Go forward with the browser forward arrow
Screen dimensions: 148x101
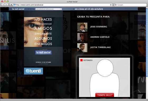point(6,5)
